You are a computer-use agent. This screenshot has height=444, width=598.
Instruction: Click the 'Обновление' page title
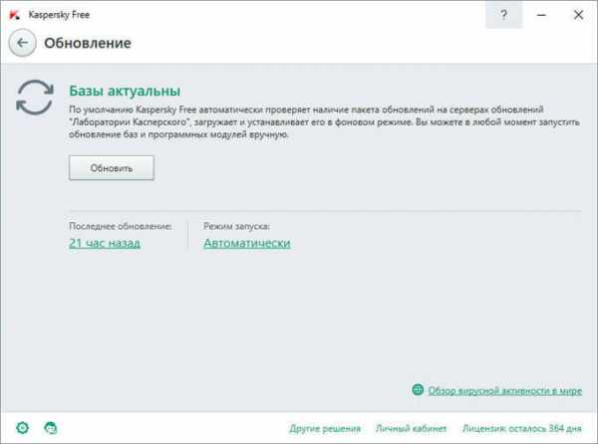coord(88,43)
